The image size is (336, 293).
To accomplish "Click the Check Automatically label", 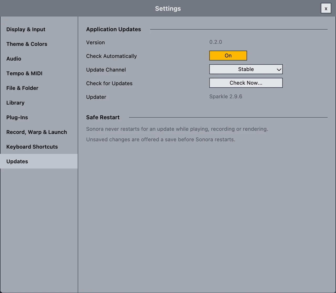I will coord(112,56).
